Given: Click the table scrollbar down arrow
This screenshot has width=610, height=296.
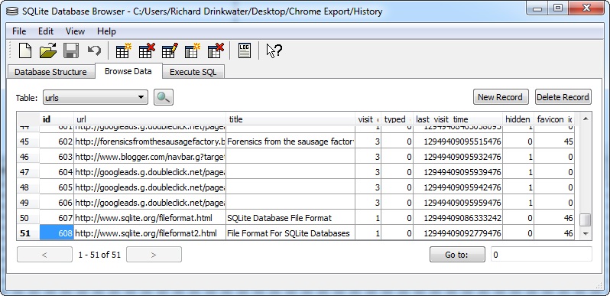Looking at the screenshot, I should point(585,234).
